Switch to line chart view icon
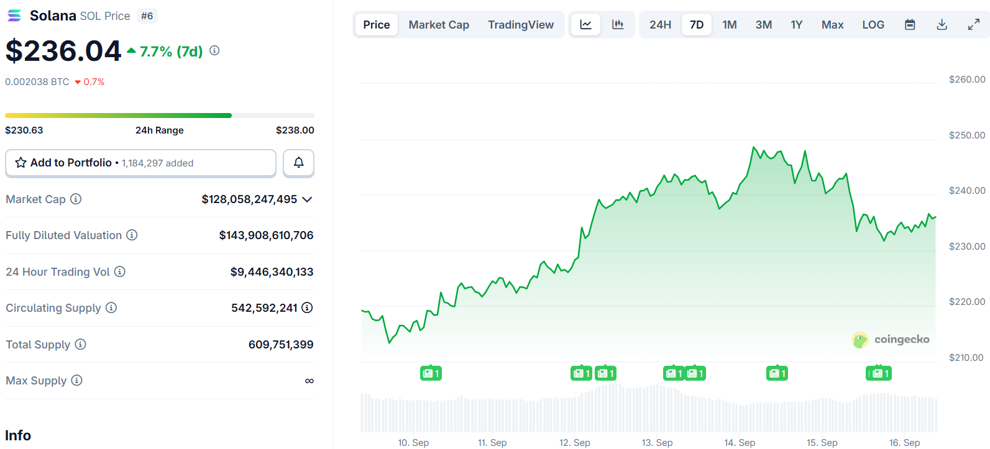The height and width of the screenshot is (449, 990). click(x=585, y=25)
